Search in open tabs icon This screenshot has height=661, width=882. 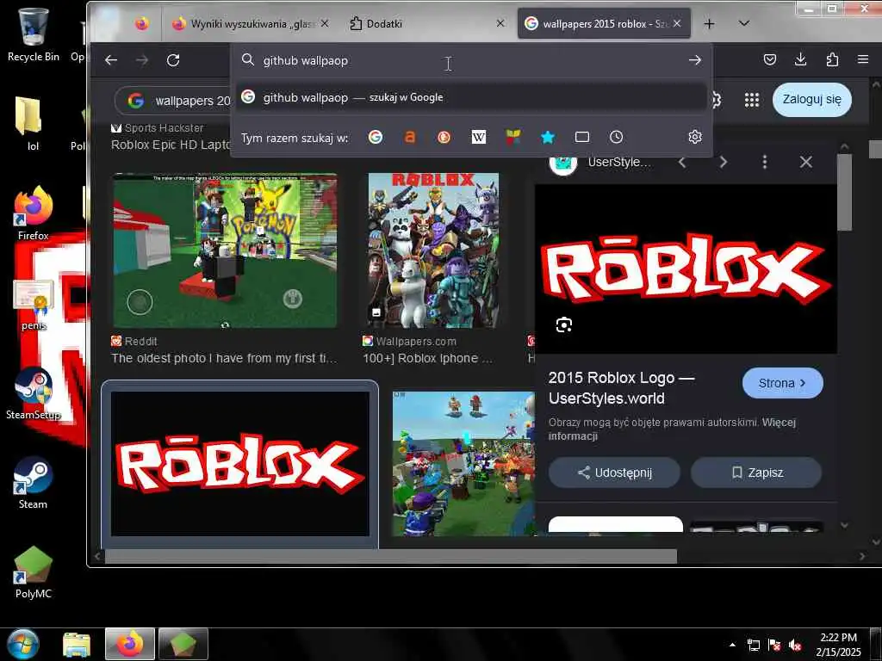pos(582,137)
